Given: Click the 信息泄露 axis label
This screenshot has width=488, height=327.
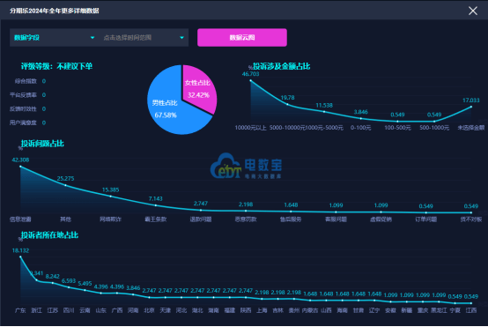Looking at the screenshot, I should point(20,219).
